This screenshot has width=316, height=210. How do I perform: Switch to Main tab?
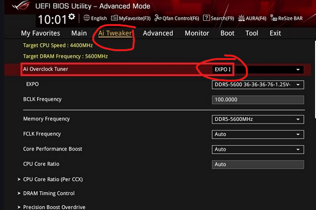[79, 33]
